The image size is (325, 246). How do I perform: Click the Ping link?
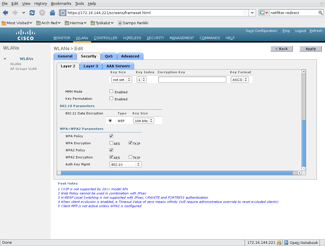[x=286, y=31]
